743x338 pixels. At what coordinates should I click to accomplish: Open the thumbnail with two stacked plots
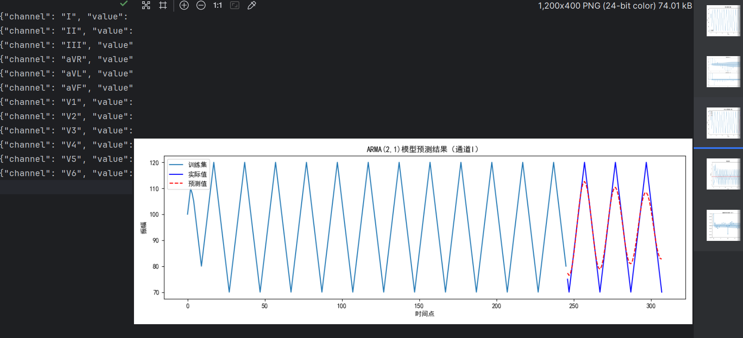click(723, 72)
